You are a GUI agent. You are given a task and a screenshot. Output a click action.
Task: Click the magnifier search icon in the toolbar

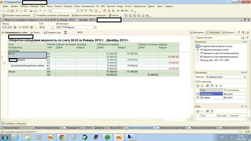[x=50, y=11]
